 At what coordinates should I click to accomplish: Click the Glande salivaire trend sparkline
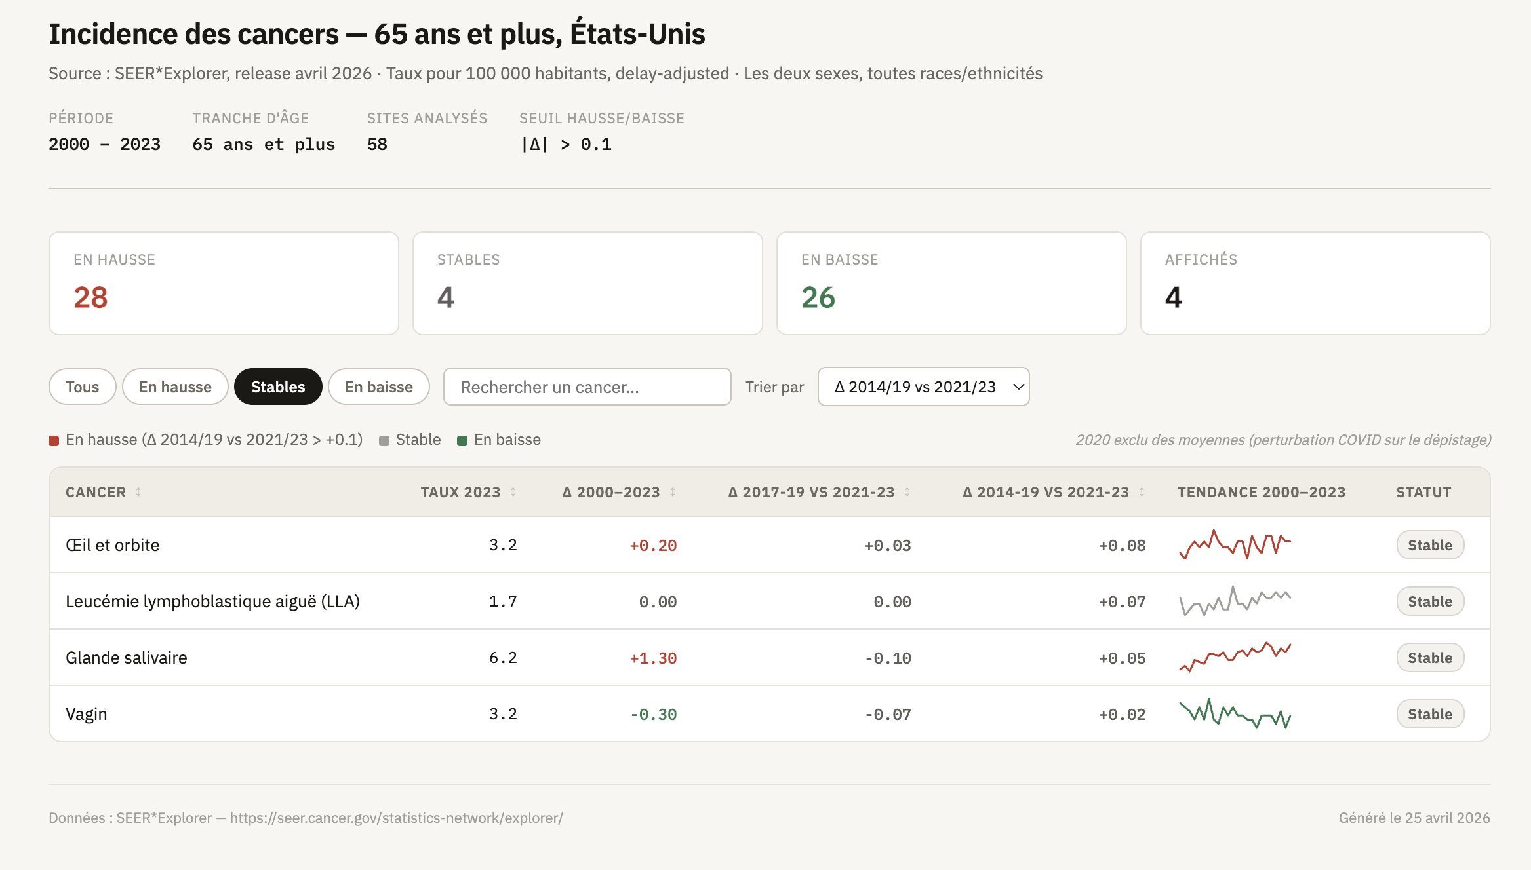click(1235, 657)
